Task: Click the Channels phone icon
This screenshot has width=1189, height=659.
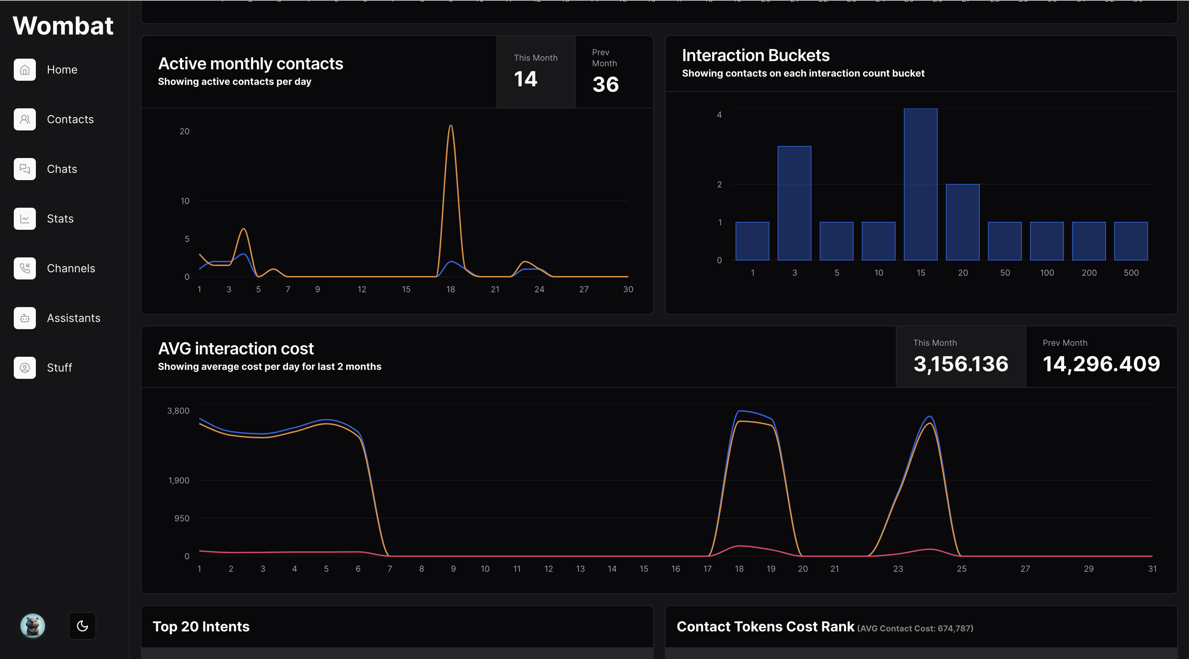Action: tap(24, 268)
